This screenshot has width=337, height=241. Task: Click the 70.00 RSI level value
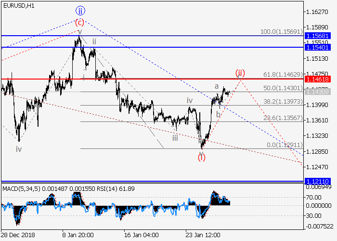[x=313, y=197]
